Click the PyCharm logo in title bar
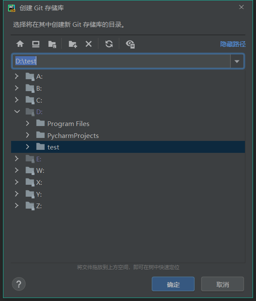256x301 pixels. 12,8
